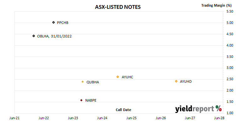This screenshot has width=236, height=123.
Task: Select the QUBHA tan diamond marker
Action: pos(83,82)
